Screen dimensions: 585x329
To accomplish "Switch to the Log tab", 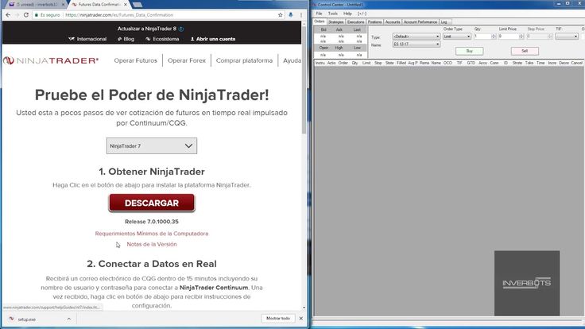I will tap(444, 22).
